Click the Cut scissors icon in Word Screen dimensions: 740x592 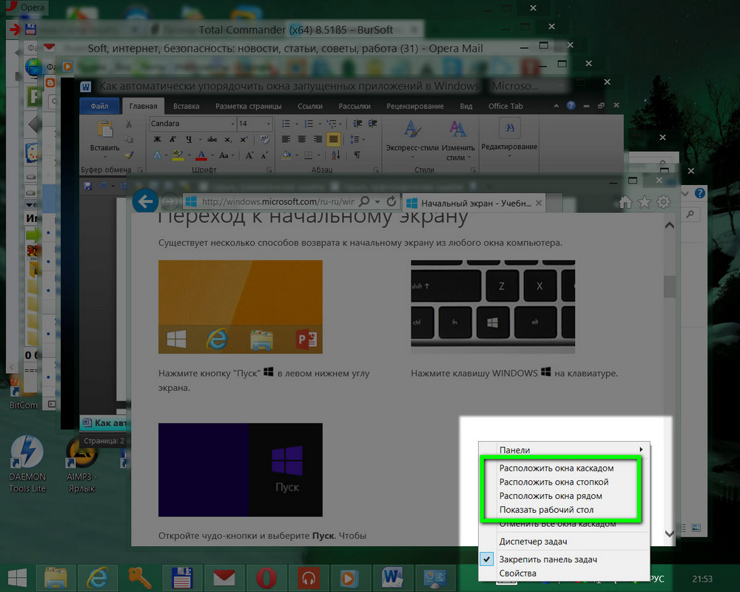129,124
